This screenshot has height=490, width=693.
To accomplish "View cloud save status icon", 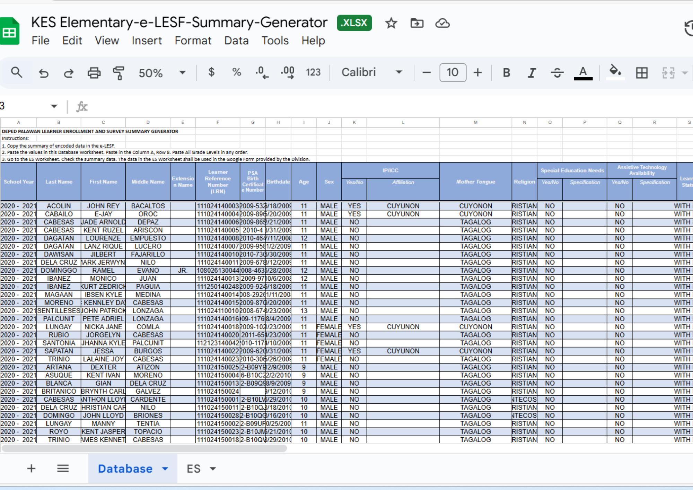I will coord(442,23).
